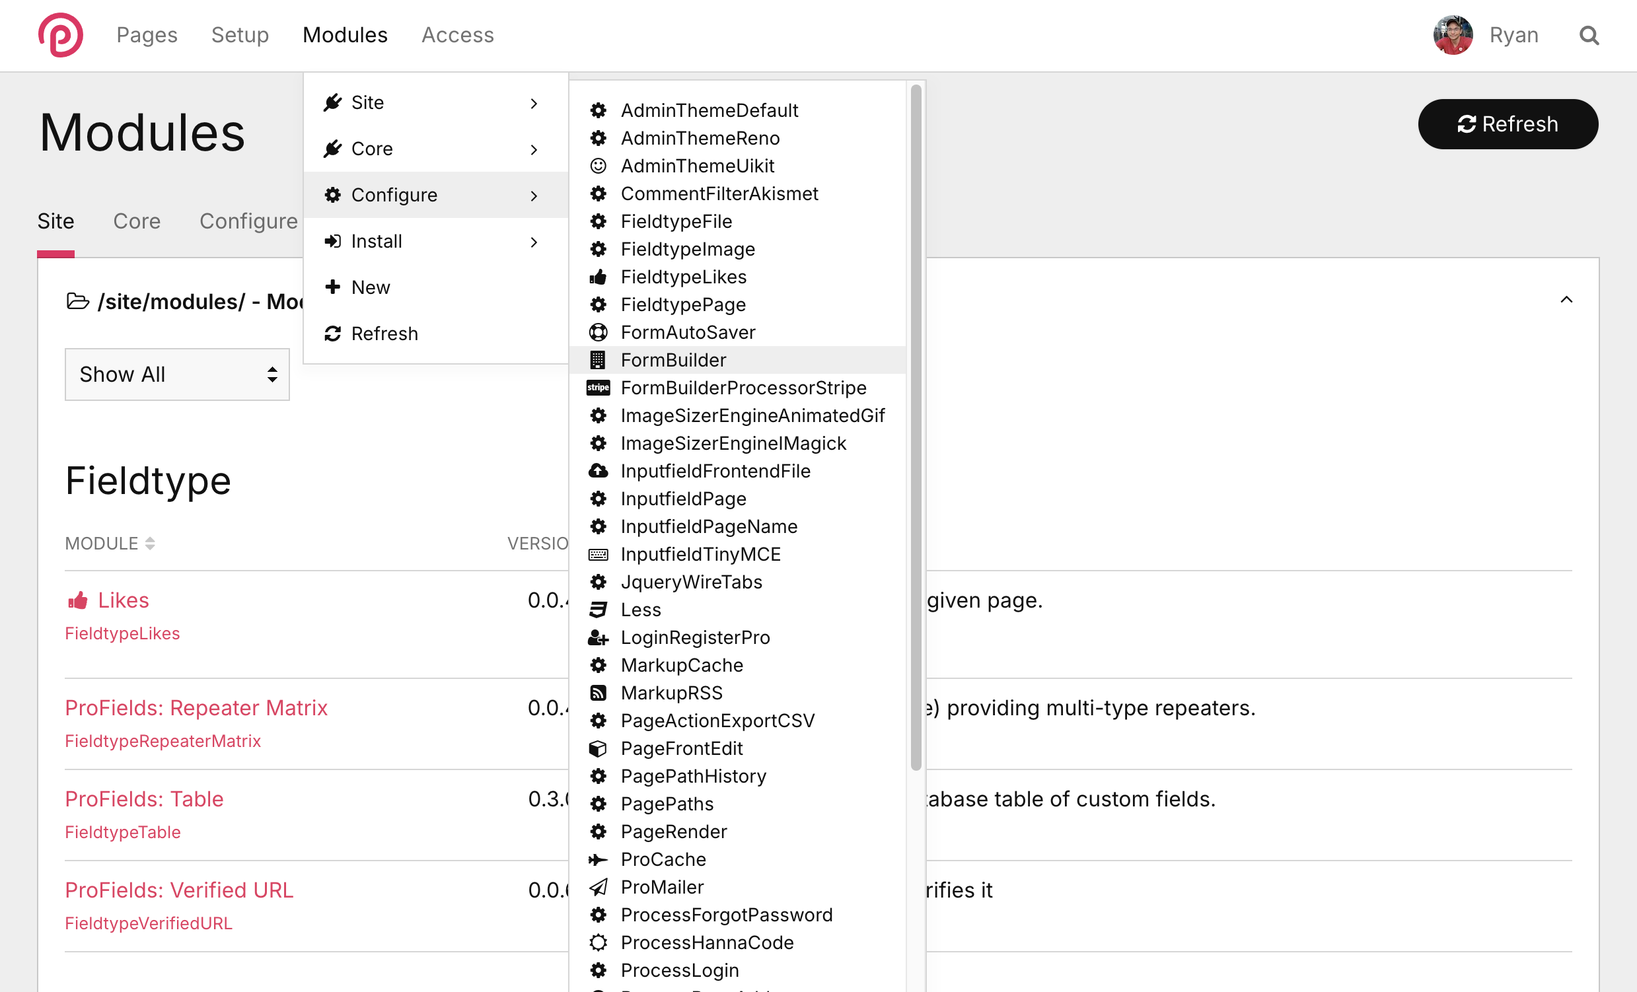Choose Refresh in the Modules dropdown menu
Viewport: 1637px width, 992px height.
(436, 334)
